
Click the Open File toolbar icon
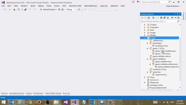tap(19, 10)
